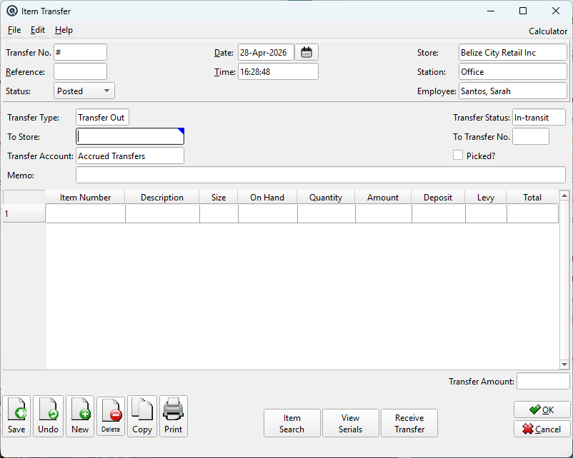573x458 pixels.
Task: Open the Help menu
Action: point(64,30)
